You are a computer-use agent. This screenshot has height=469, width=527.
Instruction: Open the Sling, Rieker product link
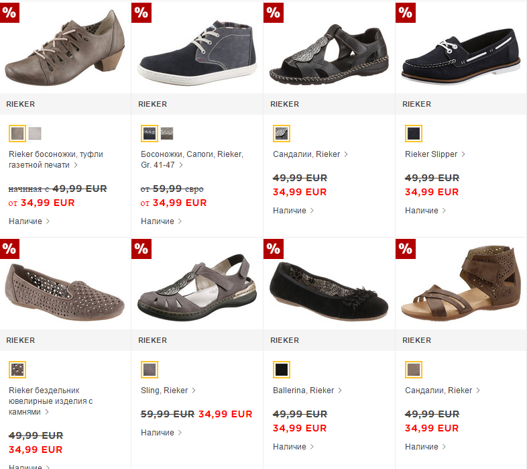[164, 390]
